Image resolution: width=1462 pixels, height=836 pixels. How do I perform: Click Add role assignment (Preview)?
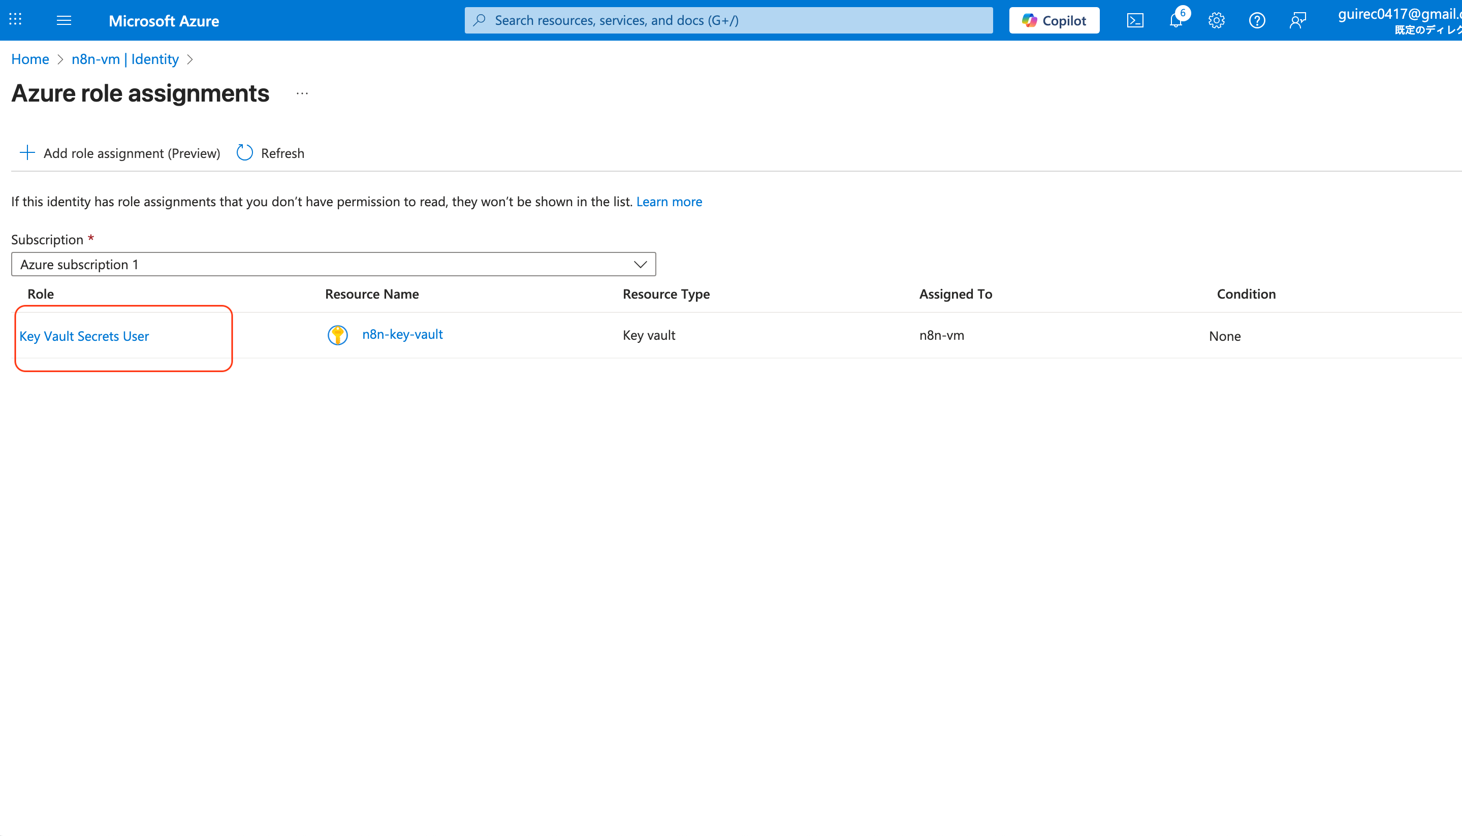pos(120,153)
